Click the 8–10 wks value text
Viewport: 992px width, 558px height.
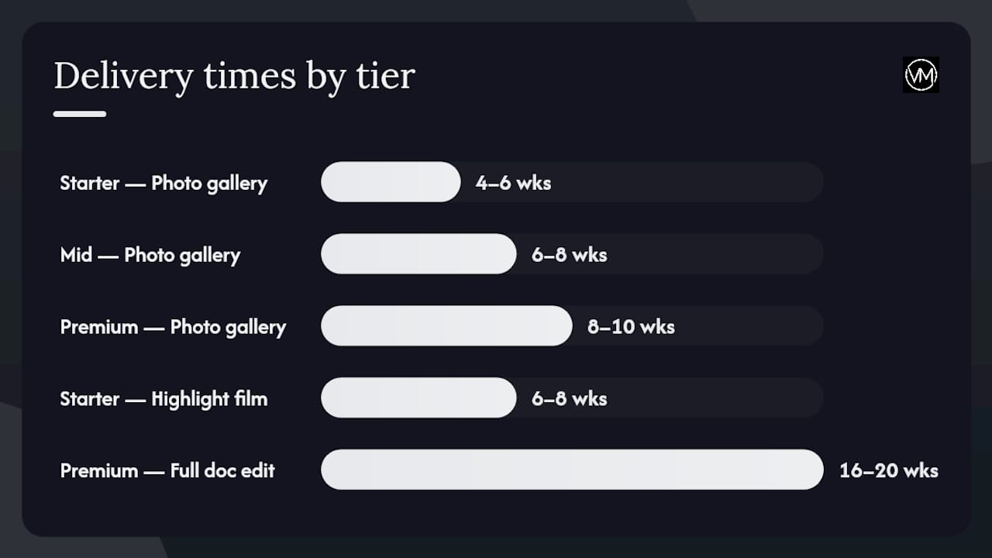tap(631, 327)
